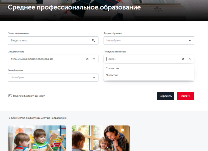This screenshot has height=151, width=208.
Task: Clear the selected Специальность with its X icon
Action: (87, 59)
